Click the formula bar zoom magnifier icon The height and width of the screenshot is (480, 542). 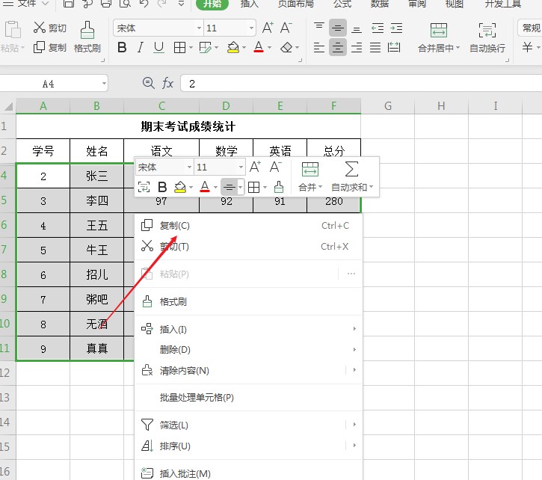(x=148, y=83)
